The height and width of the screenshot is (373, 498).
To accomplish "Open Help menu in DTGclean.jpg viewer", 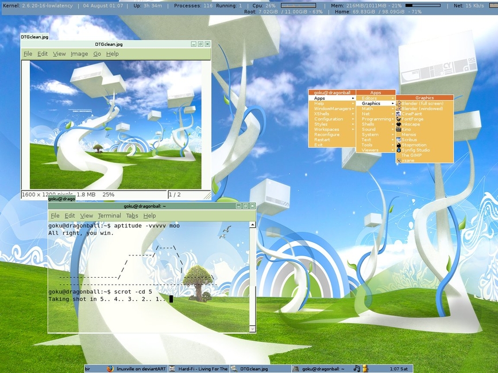I will click(113, 54).
